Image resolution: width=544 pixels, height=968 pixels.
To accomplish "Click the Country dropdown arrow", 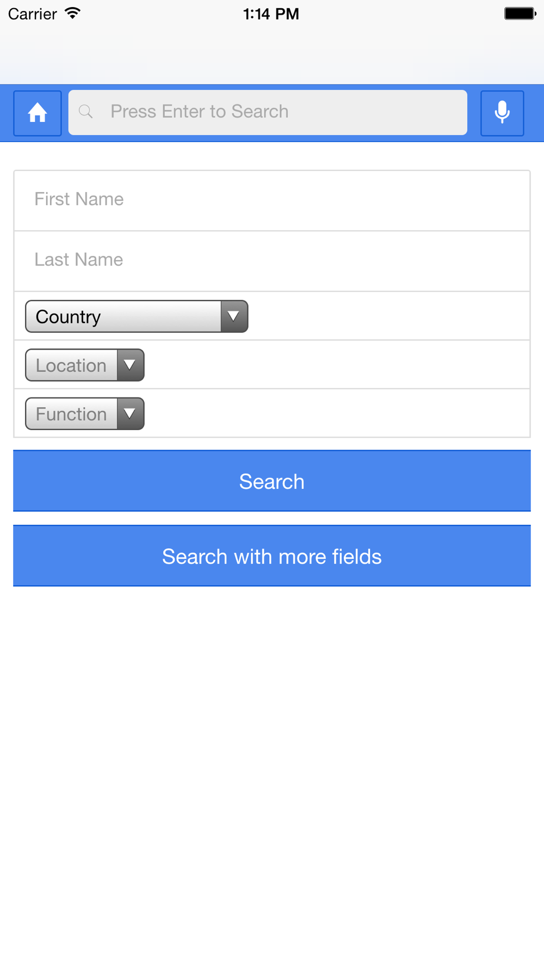I will click(x=234, y=316).
